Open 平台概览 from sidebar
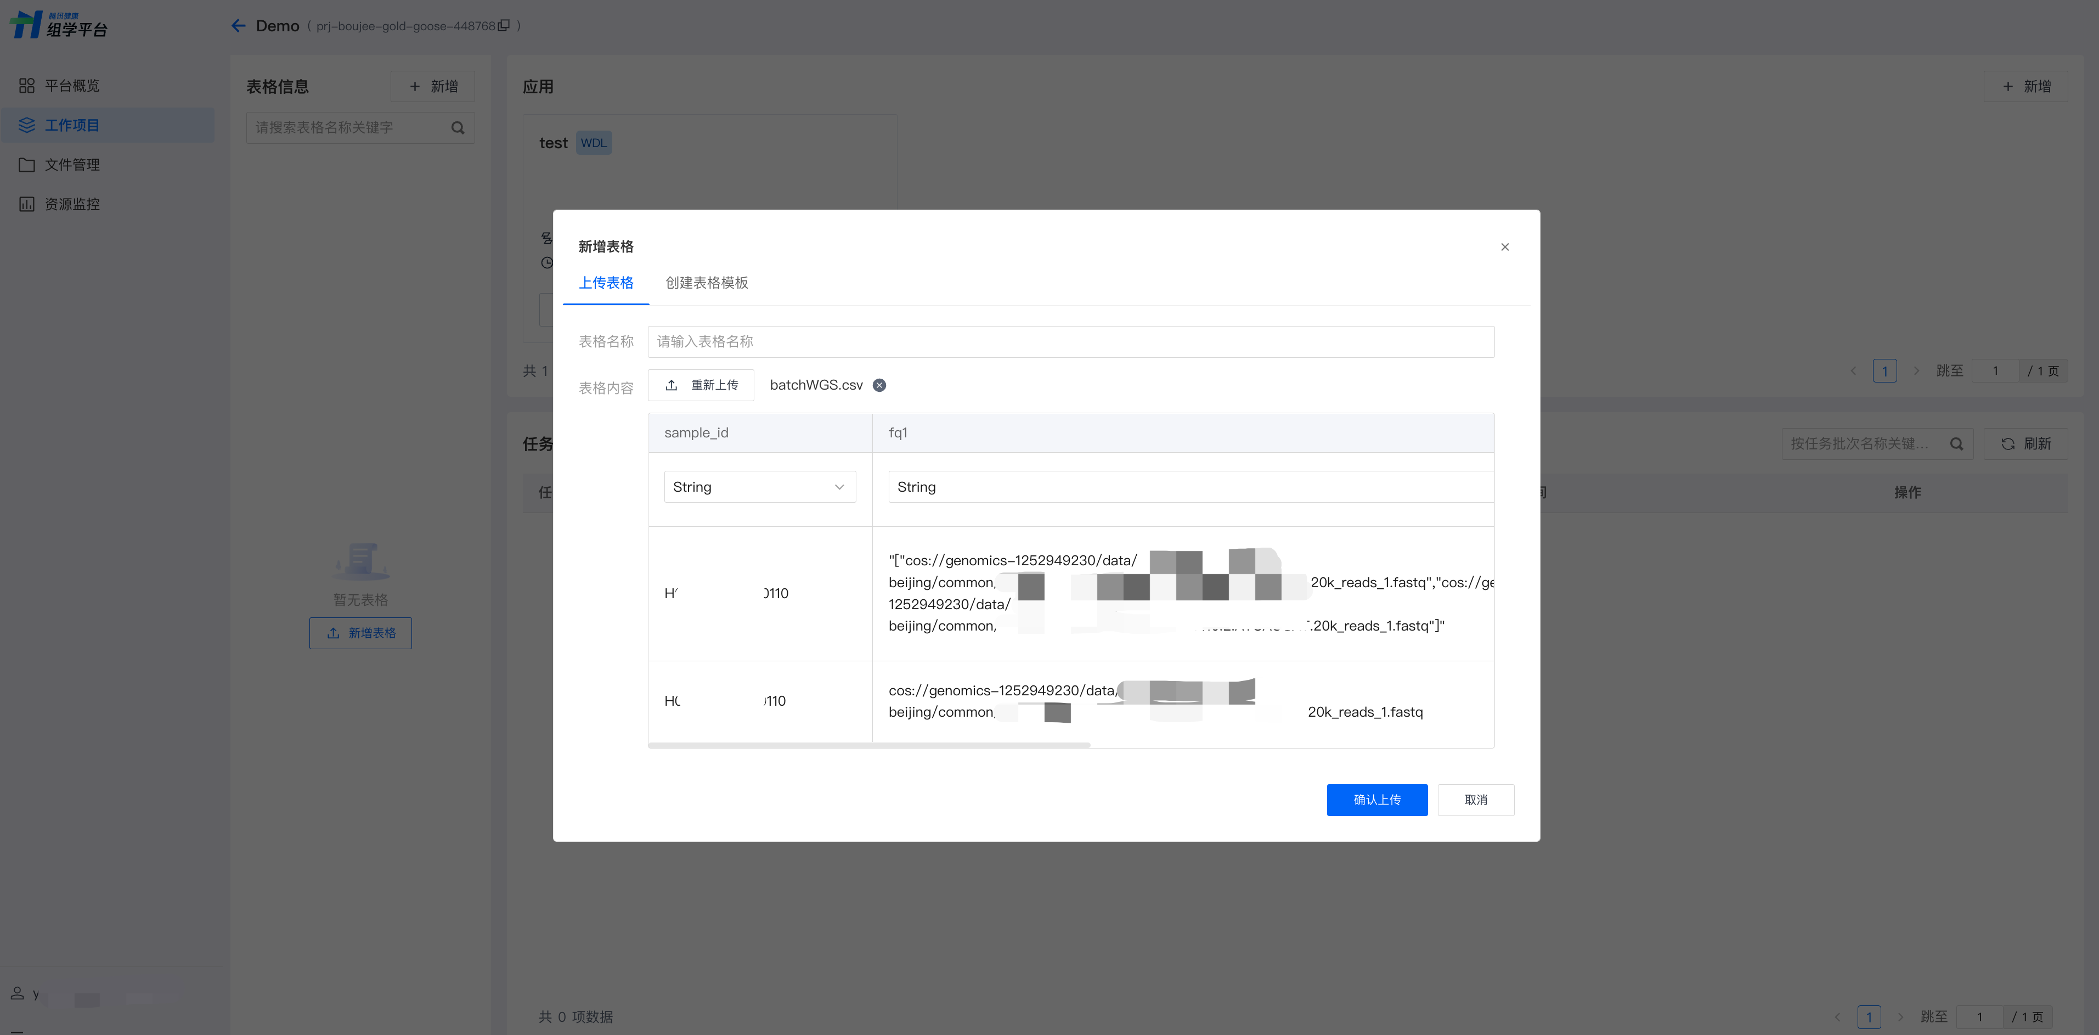 (x=72, y=86)
